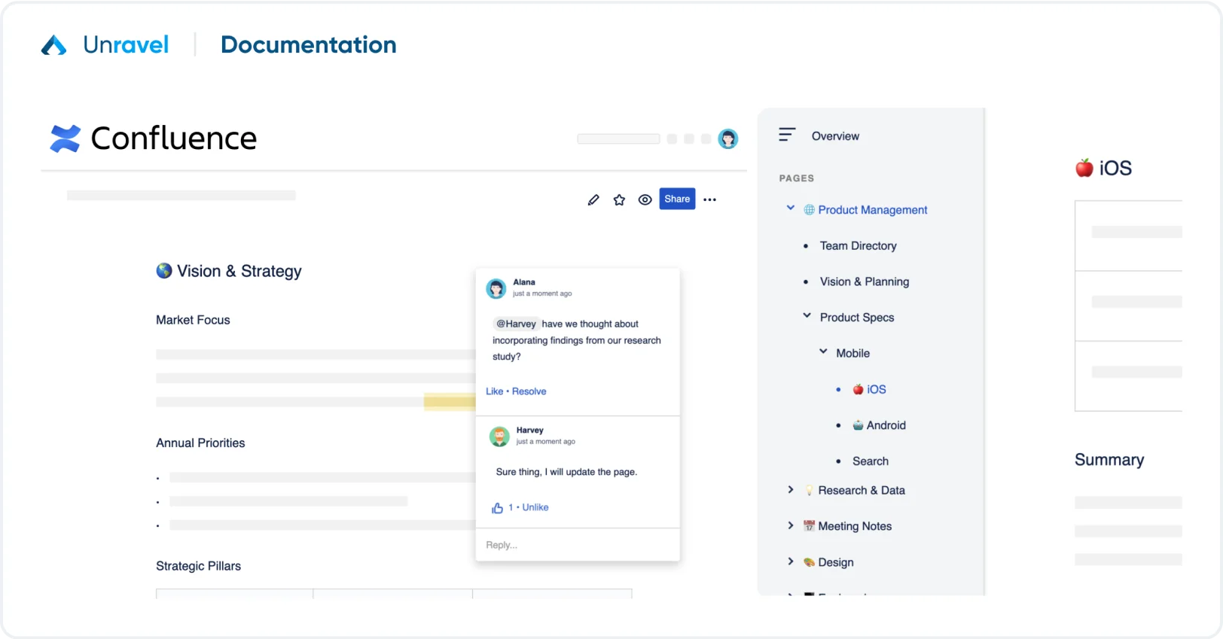Open the more actions ellipsis menu
This screenshot has width=1223, height=639.
[x=709, y=199]
